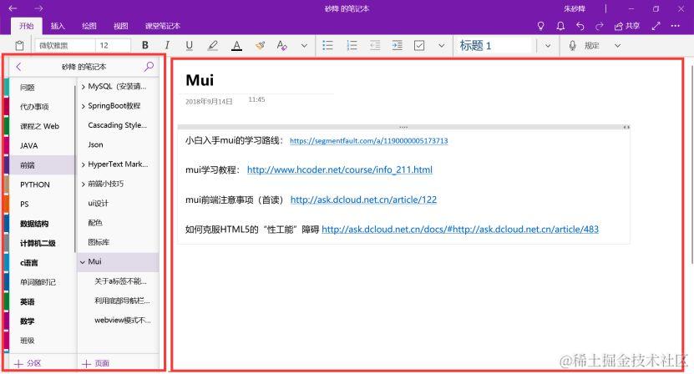Open the JAVA section
This screenshot has height=374, width=694.
[x=43, y=145]
